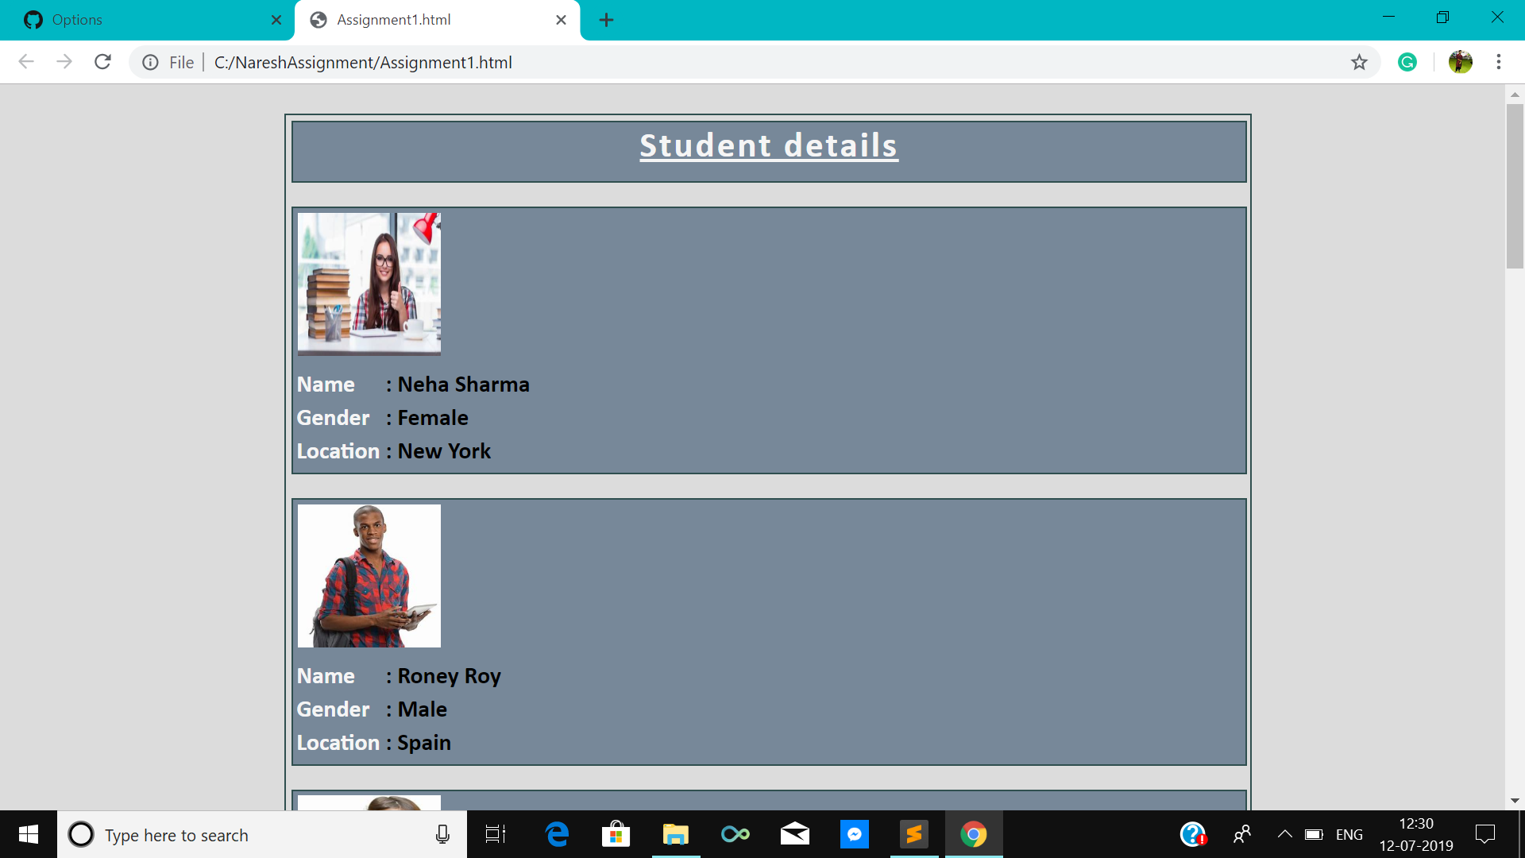This screenshot has width=1525, height=858.
Task: Click the browser forward arrow
Action: (x=64, y=62)
